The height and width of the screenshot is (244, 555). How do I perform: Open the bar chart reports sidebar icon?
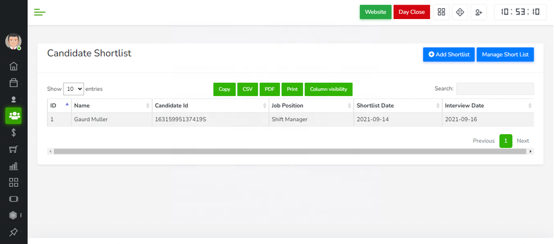point(13,166)
